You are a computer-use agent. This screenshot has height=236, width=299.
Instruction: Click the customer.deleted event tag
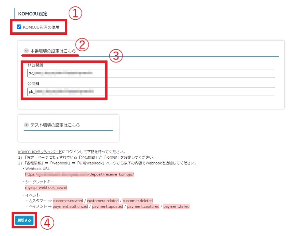138,201
